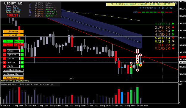
Task: Click the plus button beside Lot field
Action: coord(22,51)
